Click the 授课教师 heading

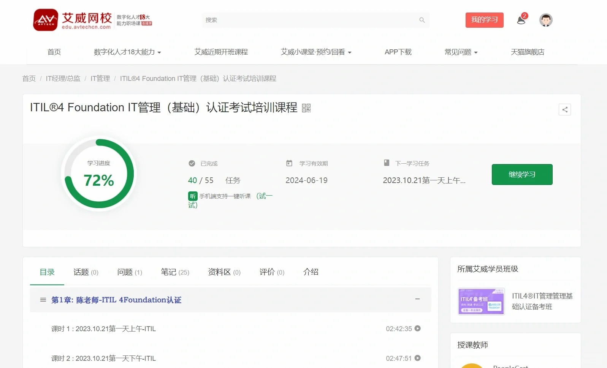point(472,345)
